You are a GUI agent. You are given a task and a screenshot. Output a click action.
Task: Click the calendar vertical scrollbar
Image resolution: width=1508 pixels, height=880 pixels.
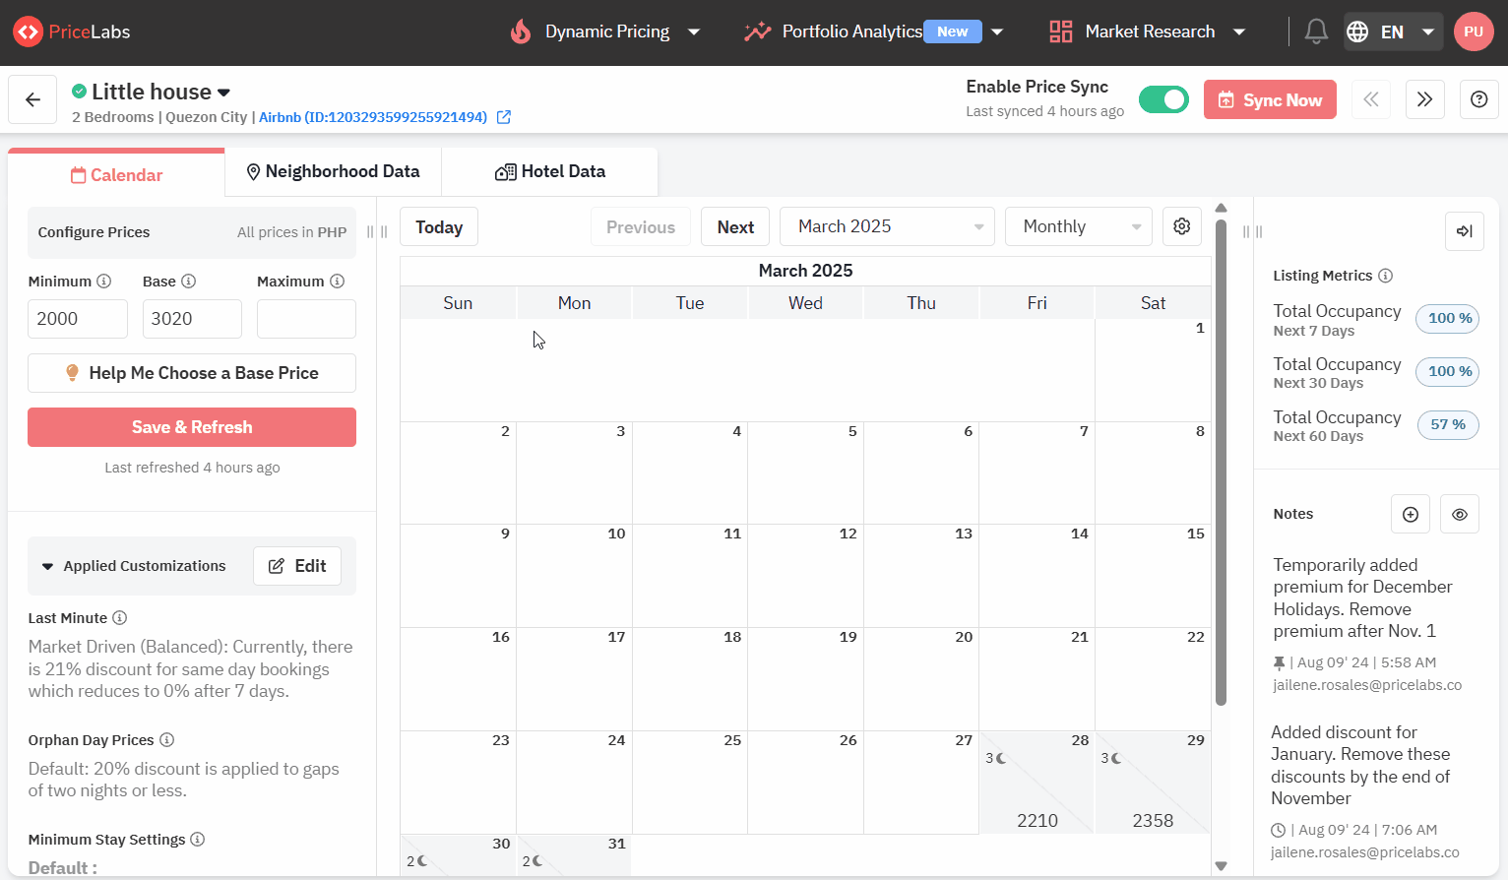tap(1221, 463)
